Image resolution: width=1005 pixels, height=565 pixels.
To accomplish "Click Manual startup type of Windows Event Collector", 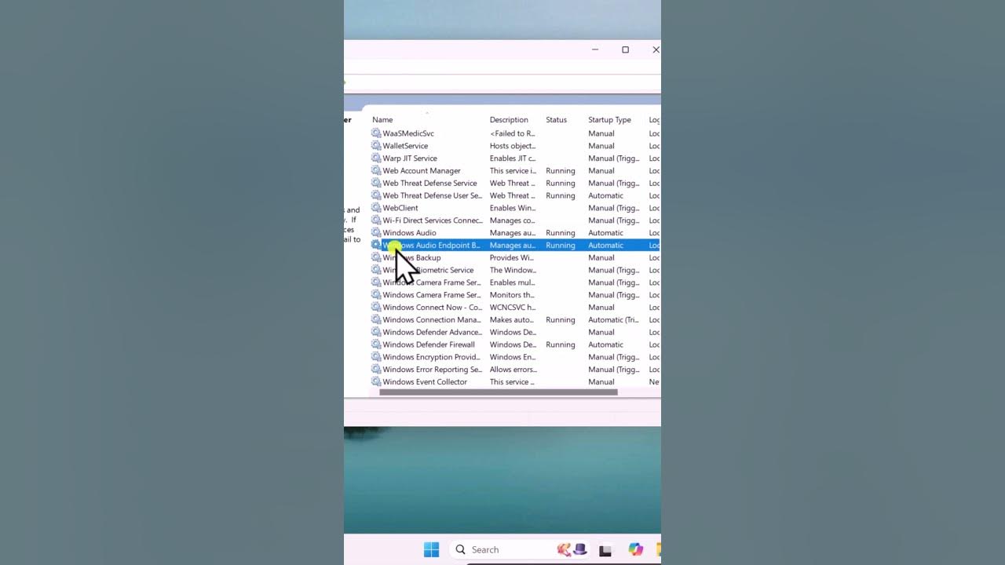I will coord(601,382).
